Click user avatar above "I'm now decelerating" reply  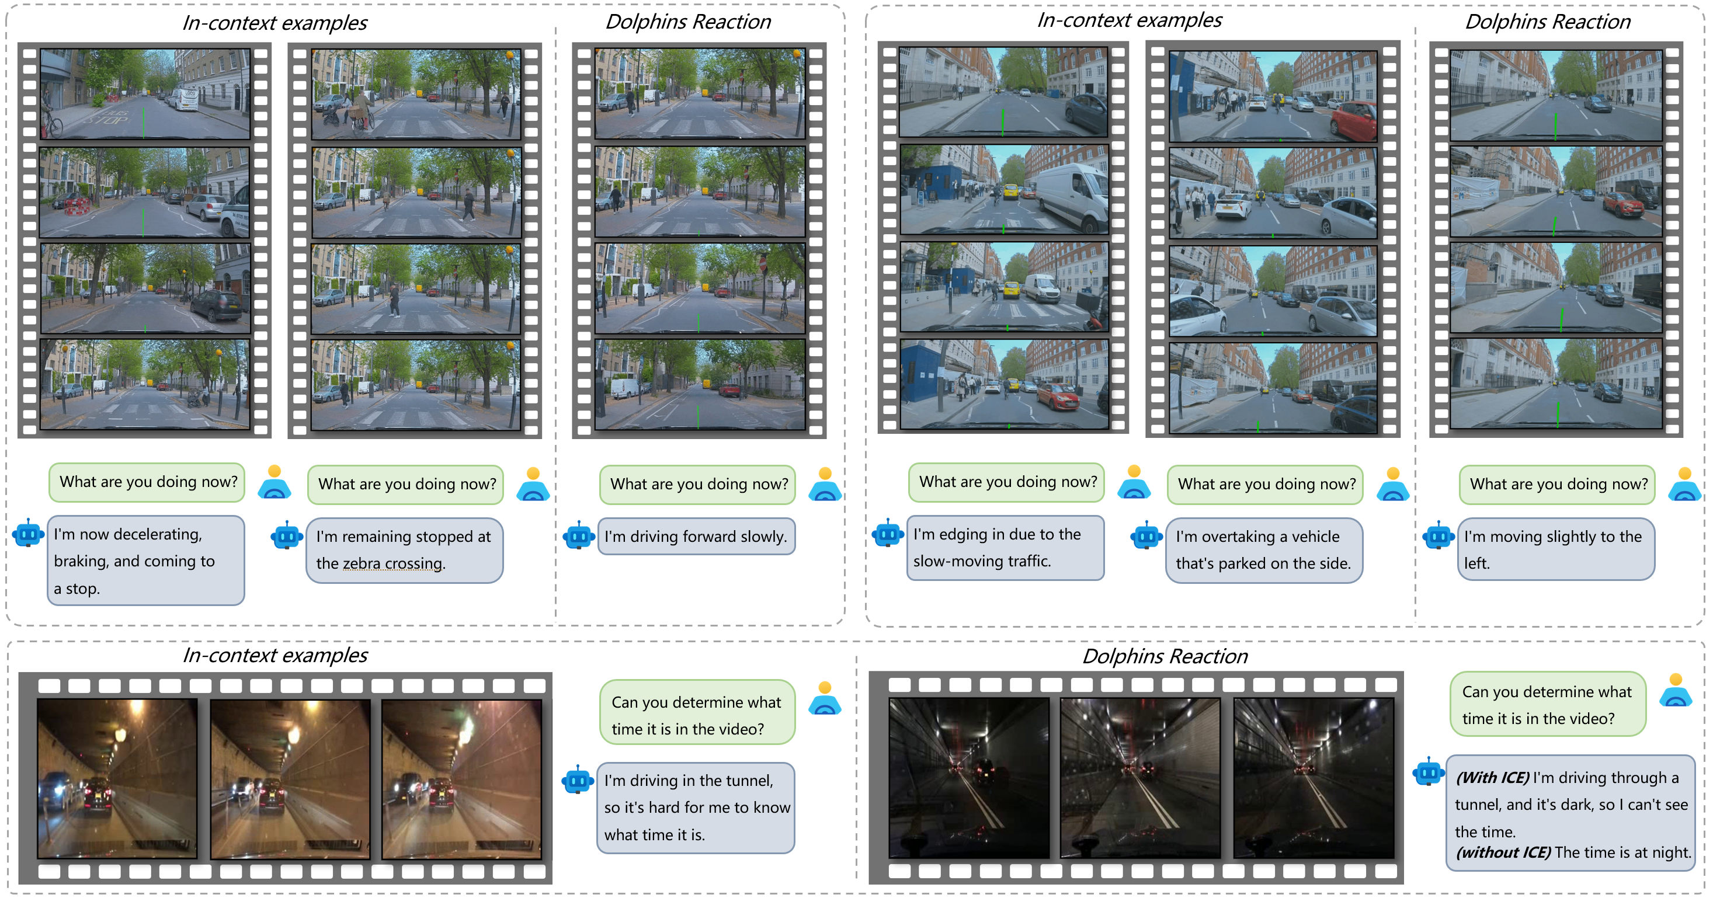[274, 482]
